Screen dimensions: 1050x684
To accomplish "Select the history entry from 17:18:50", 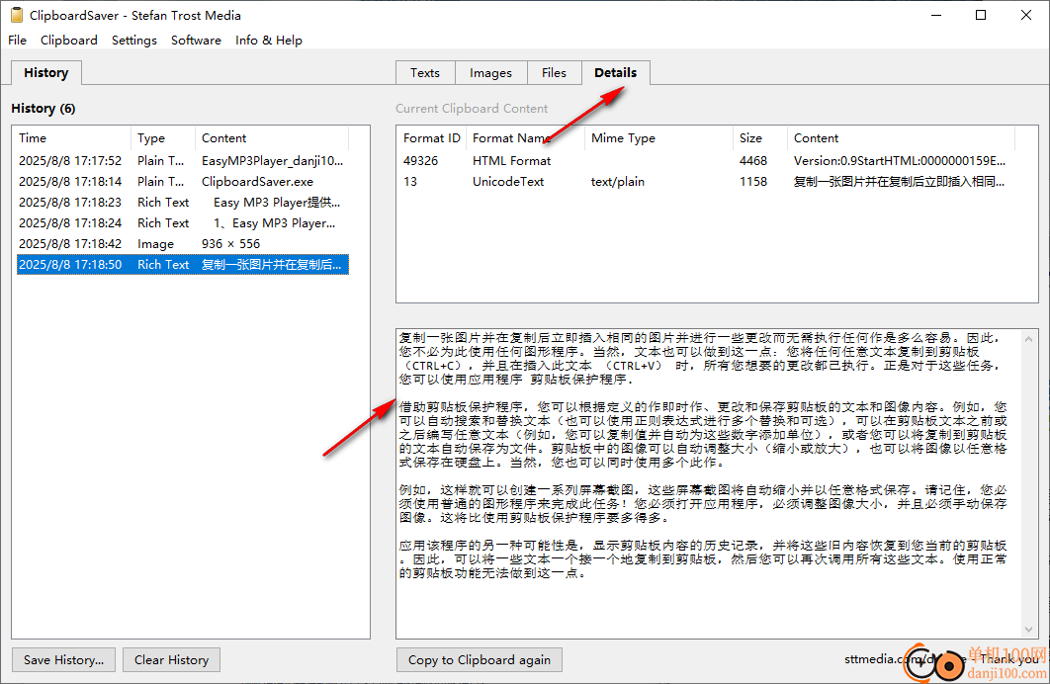I will 182,264.
